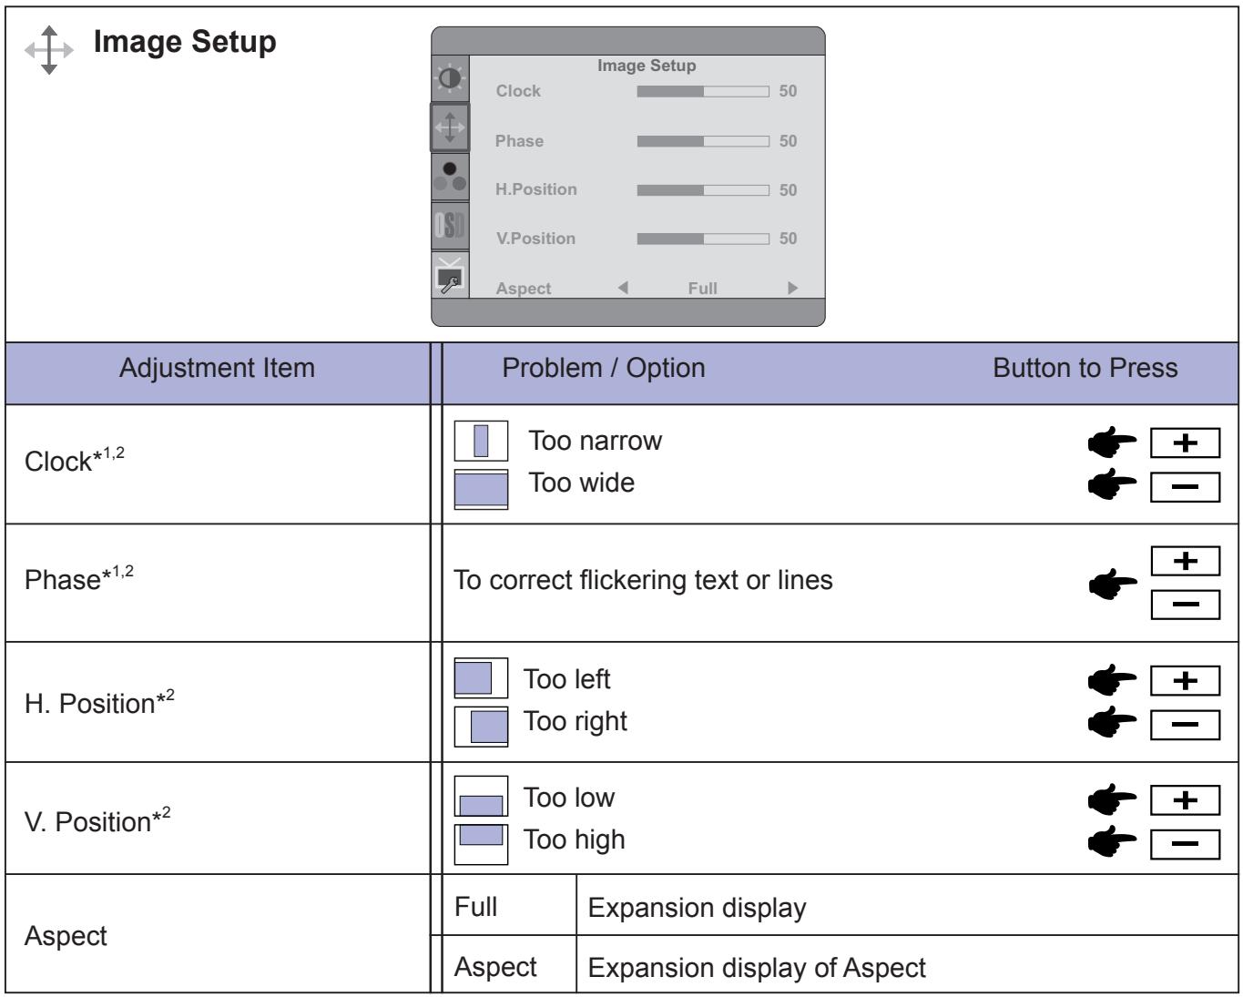The image size is (1243, 997).
Task: Select the Image Setup arrows icon in sidebar
Action: (x=450, y=128)
